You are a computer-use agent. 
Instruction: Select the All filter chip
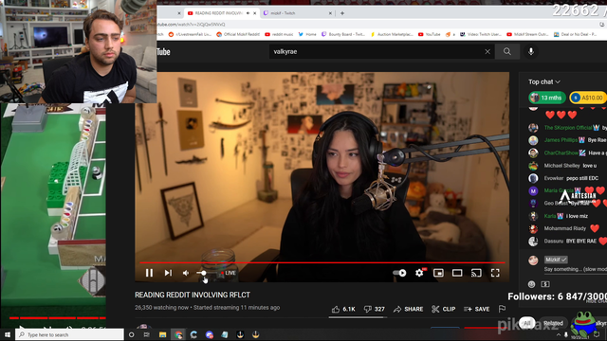point(527,323)
